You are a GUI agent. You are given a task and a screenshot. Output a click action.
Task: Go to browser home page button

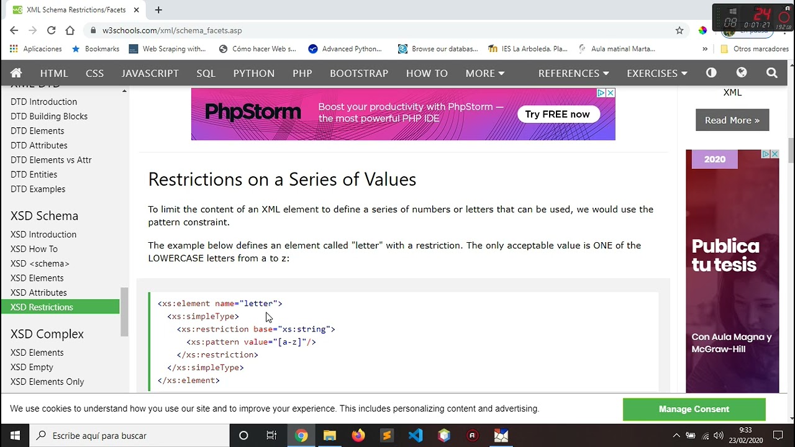(70, 30)
